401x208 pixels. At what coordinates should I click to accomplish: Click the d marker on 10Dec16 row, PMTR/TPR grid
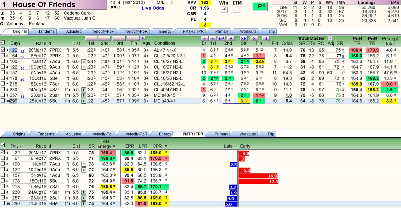click(83, 170)
